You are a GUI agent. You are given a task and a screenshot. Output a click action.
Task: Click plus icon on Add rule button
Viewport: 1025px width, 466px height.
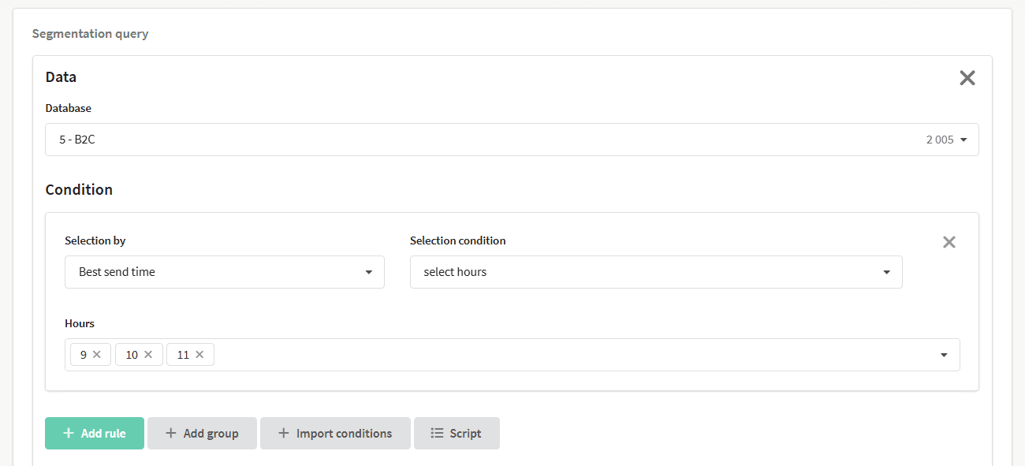click(69, 433)
